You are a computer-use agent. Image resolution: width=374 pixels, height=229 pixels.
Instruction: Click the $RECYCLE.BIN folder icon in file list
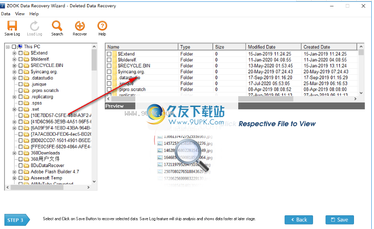click(115, 66)
